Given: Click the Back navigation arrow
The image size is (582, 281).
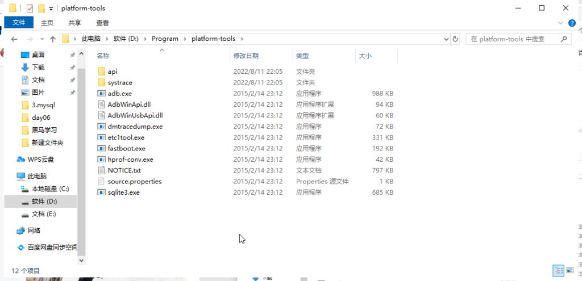Looking at the screenshot, I should coord(14,39).
